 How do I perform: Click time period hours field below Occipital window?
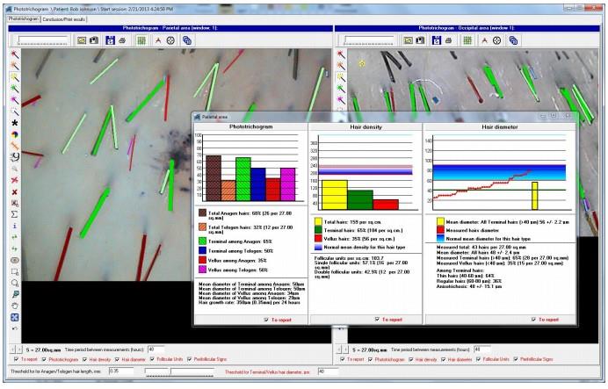(x=482, y=349)
